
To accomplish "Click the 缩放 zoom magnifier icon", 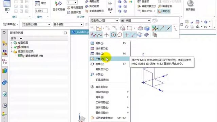I will click(x=37, y=3).
